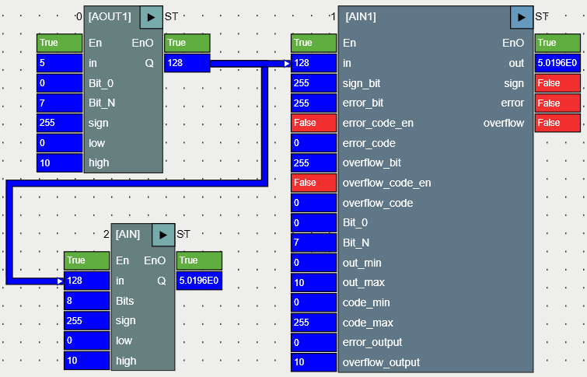The width and height of the screenshot is (587, 377).
Task: Toggle the False error_code_en input on AIN1
Action: click(x=313, y=123)
